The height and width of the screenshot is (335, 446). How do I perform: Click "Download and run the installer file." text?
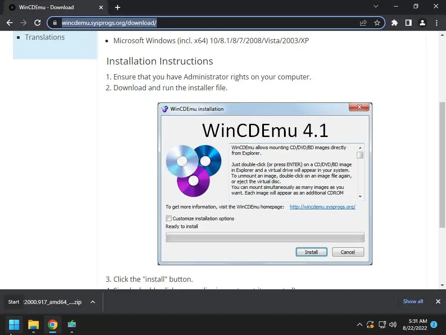[170, 88]
